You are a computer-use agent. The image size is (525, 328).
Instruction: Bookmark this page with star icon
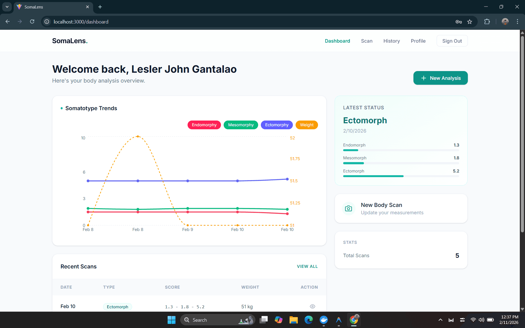[x=469, y=22]
